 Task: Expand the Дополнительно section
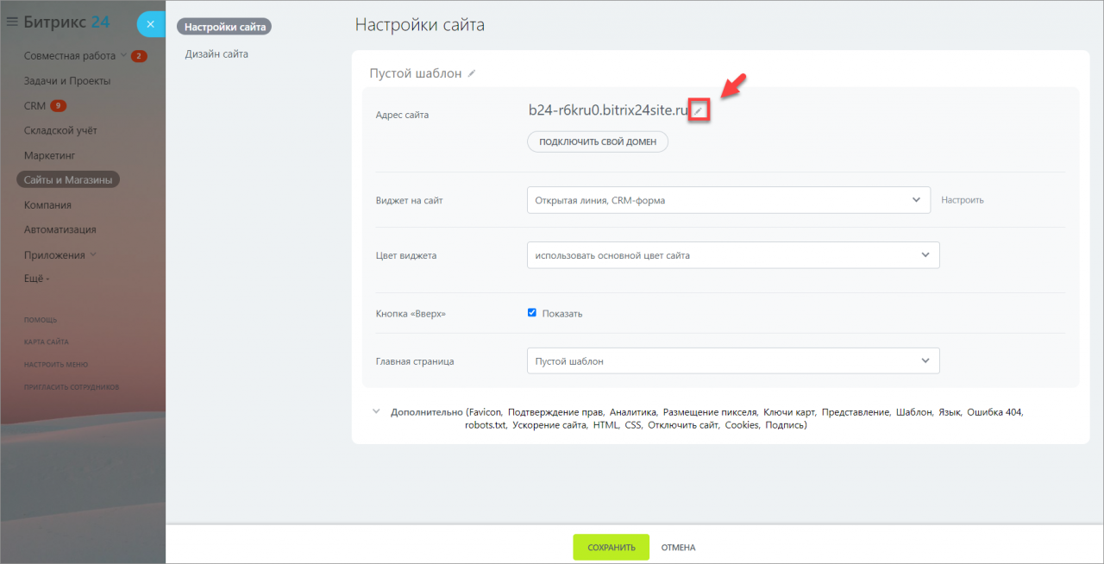(x=376, y=412)
